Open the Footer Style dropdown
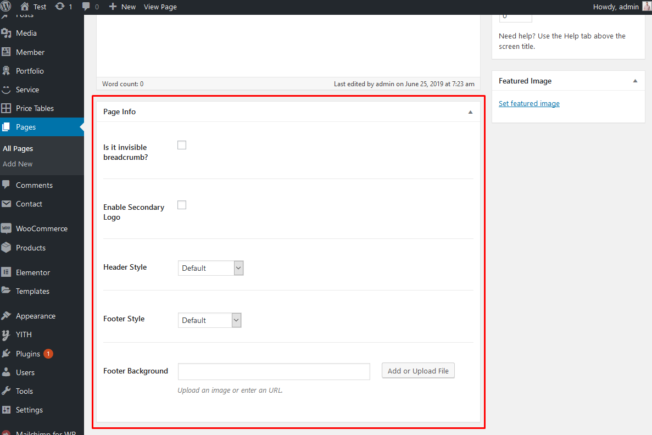 (x=209, y=320)
